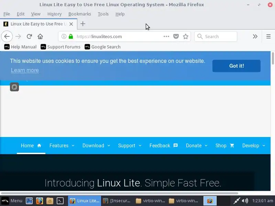Open the Firefox hamburger menu

pos(268,36)
